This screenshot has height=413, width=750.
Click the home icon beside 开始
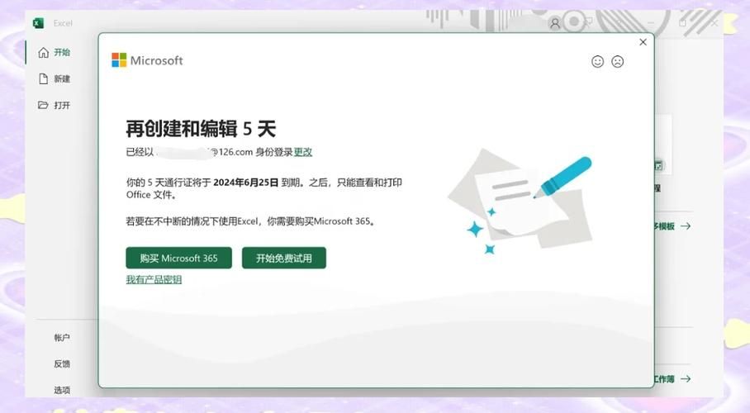coord(44,52)
